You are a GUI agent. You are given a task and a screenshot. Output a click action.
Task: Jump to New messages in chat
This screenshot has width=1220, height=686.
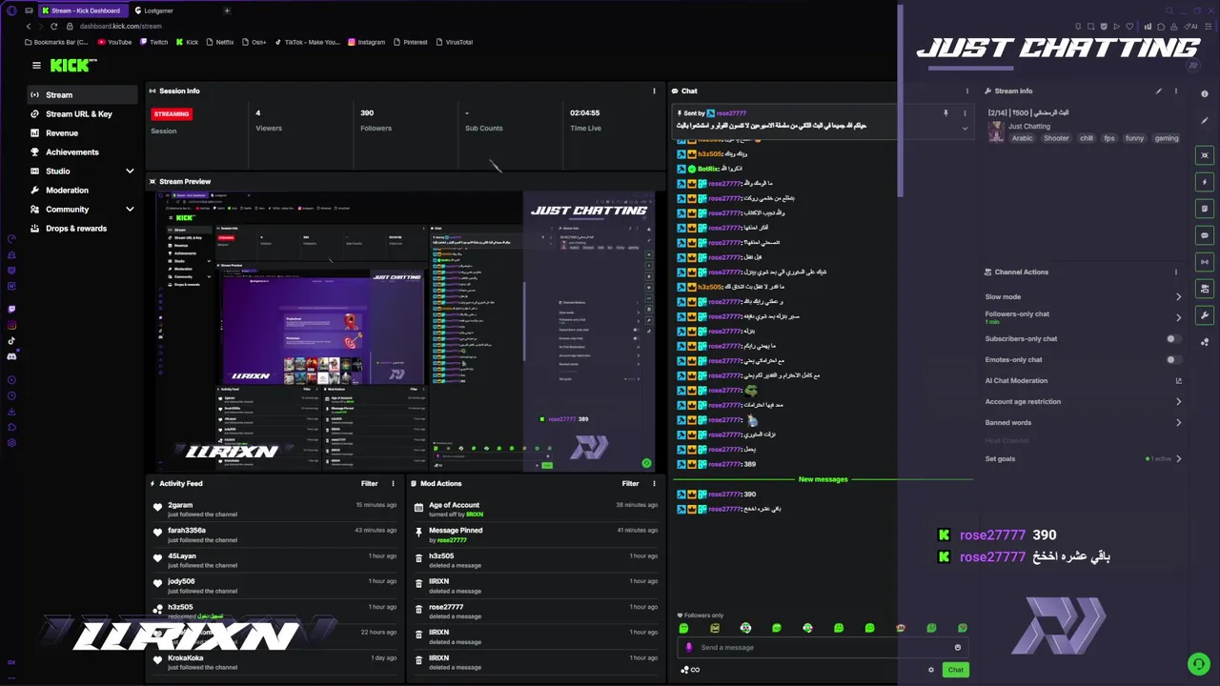[823, 479]
